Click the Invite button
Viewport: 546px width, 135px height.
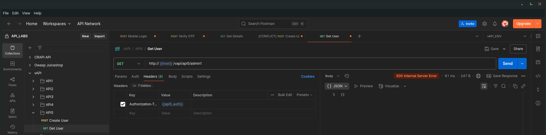click(x=468, y=24)
